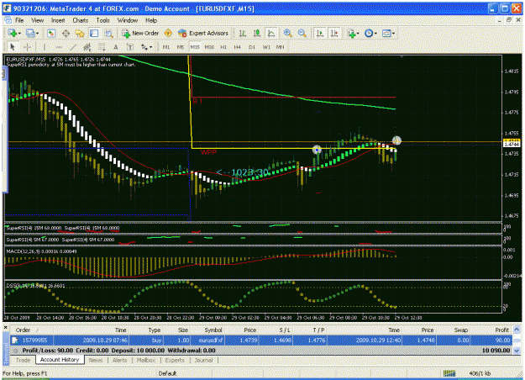Switch to D1 timeframe
The image size is (525, 380).
tap(252, 47)
